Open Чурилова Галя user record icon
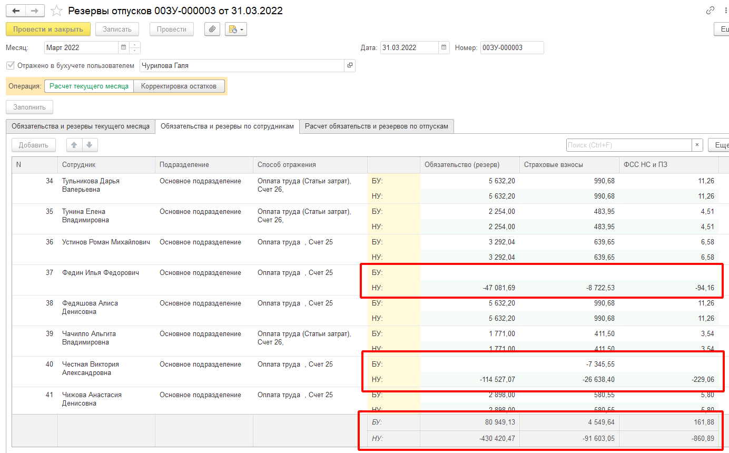Screen dimensions: 729x453 pos(349,66)
